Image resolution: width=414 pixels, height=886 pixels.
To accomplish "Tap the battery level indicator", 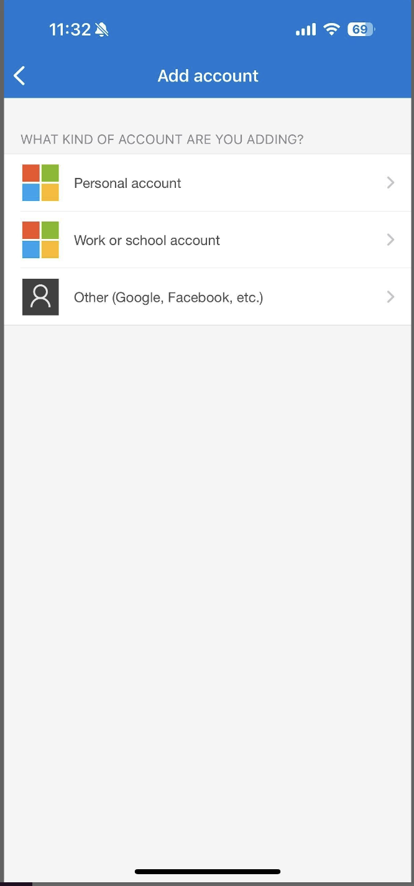I will [361, 29].
